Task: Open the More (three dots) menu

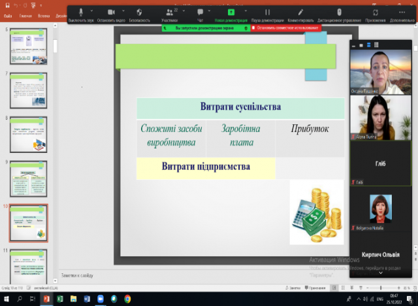Action: point(402,15)
